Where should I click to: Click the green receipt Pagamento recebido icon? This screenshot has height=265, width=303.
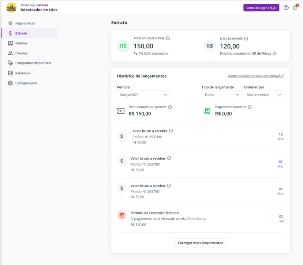207,111
